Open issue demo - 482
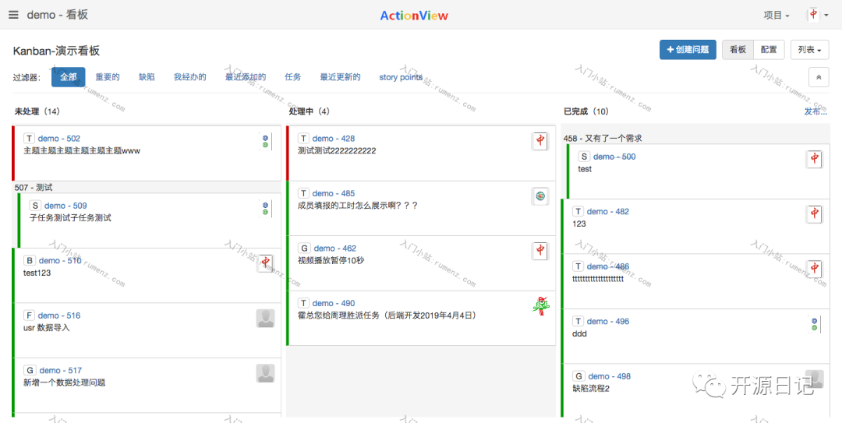The height and width of the screenshot is (423, 842). pos(608,212)
